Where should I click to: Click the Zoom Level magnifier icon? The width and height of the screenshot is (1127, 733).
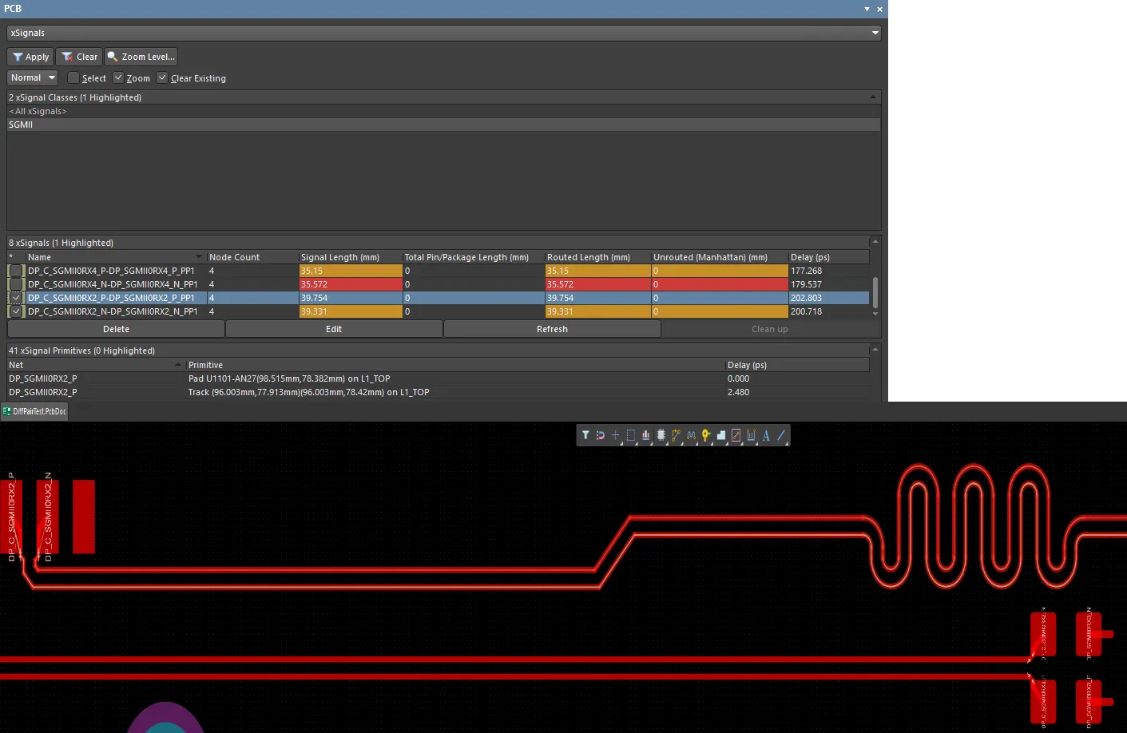tap(113, 57)
